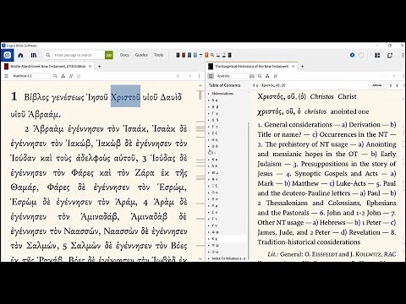Viewport: 406px width, 304px height.
Task: Go to the Home page
Action: [x=20, y=55]
